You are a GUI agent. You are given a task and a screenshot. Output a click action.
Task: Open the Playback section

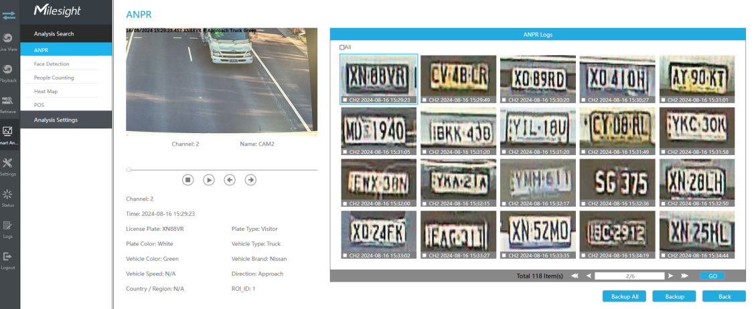(9, 74)
